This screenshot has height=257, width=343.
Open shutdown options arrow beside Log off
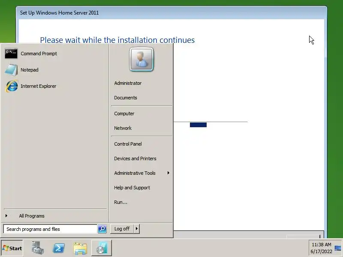click(x=137, y=229)
